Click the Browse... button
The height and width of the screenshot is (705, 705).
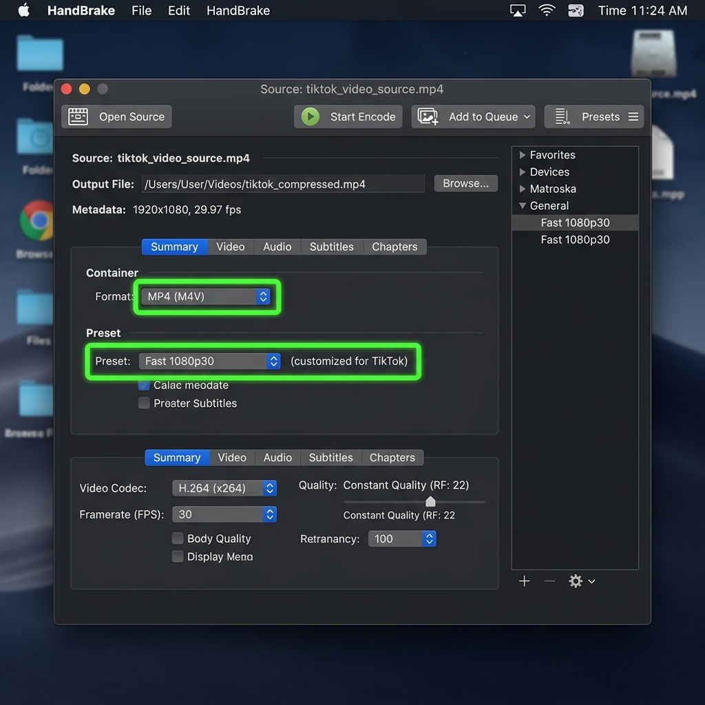466,183
